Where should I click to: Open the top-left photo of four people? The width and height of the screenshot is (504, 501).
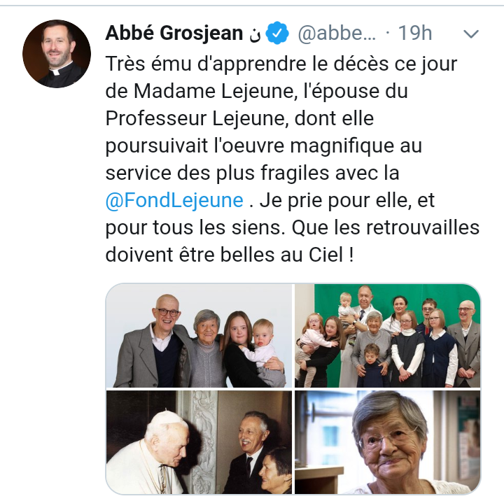[x=199, y=335]
